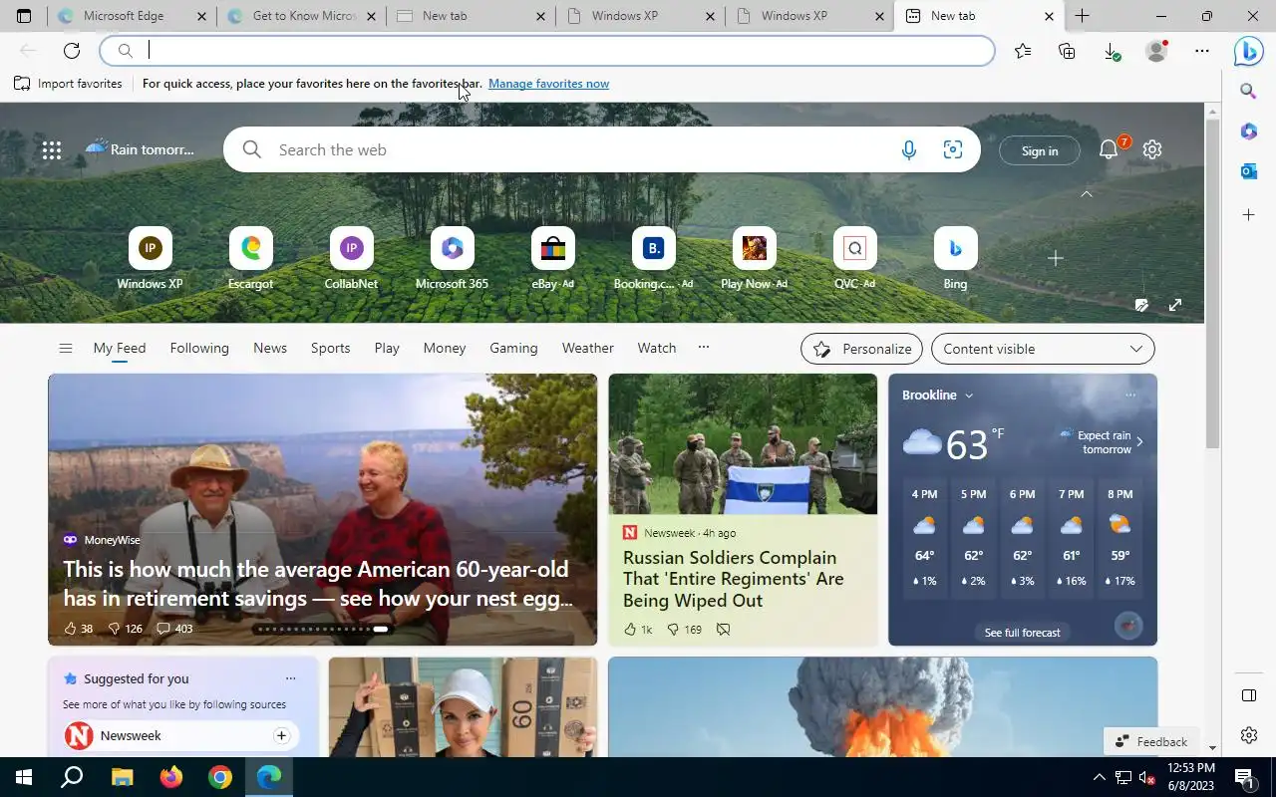The image size is (1276, 797).
Task: Click the Sign in button
Action: pyautogui.click(x=1040, y=150)
